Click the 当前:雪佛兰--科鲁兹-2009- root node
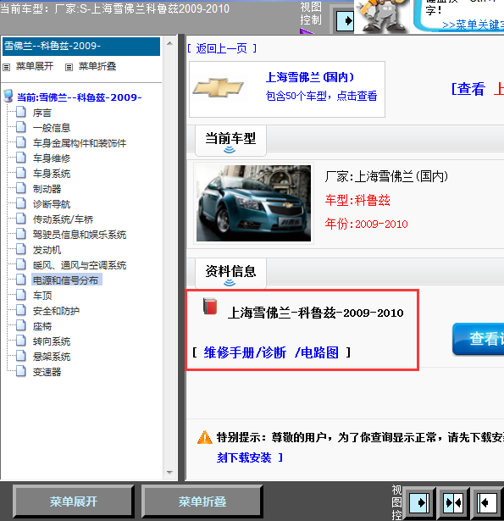 [79, 97]
